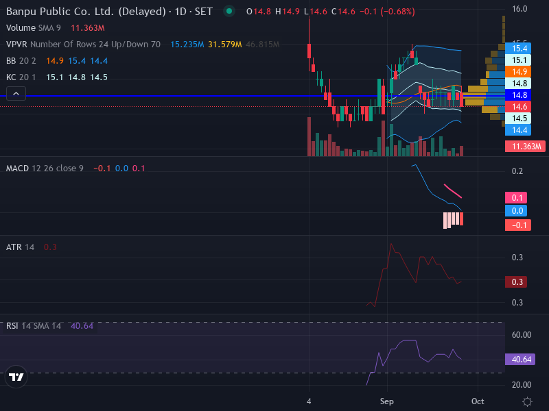Screen dimensions: 549x411
Task: Click the white 14.8 Keltner middle label
Action: 518,83
